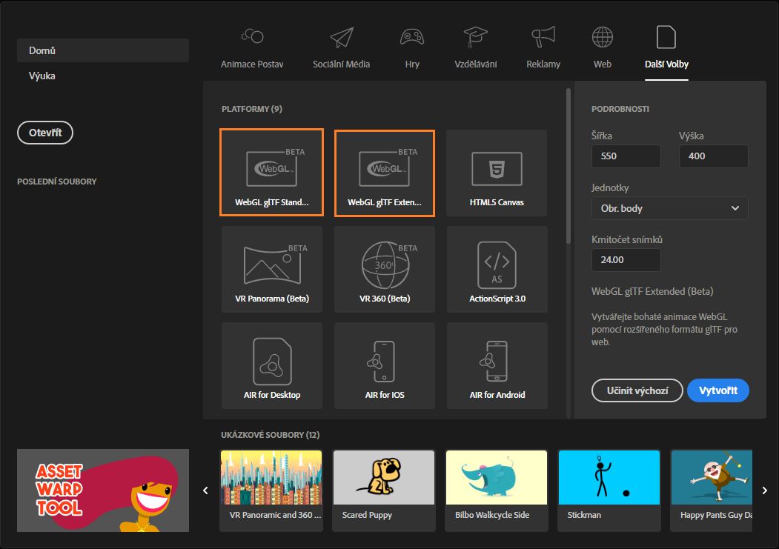The width and height of the screenshot is (779, 549).
Task: Click the Otevřít button
Action: click(45, 133)
